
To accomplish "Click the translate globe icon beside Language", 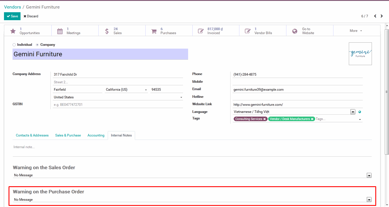I will tap(360, 112).
